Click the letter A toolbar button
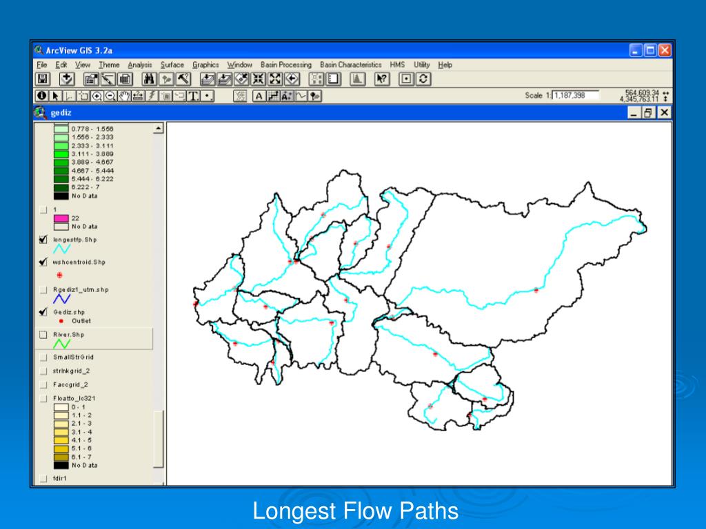Screen dimensions: 706x529 point(259,96)
